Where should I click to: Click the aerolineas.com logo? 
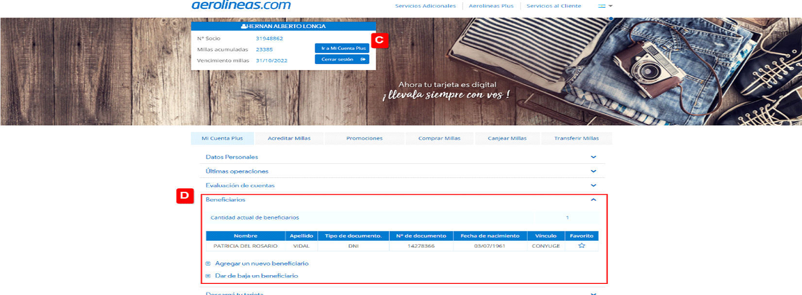tap(241, 5)
